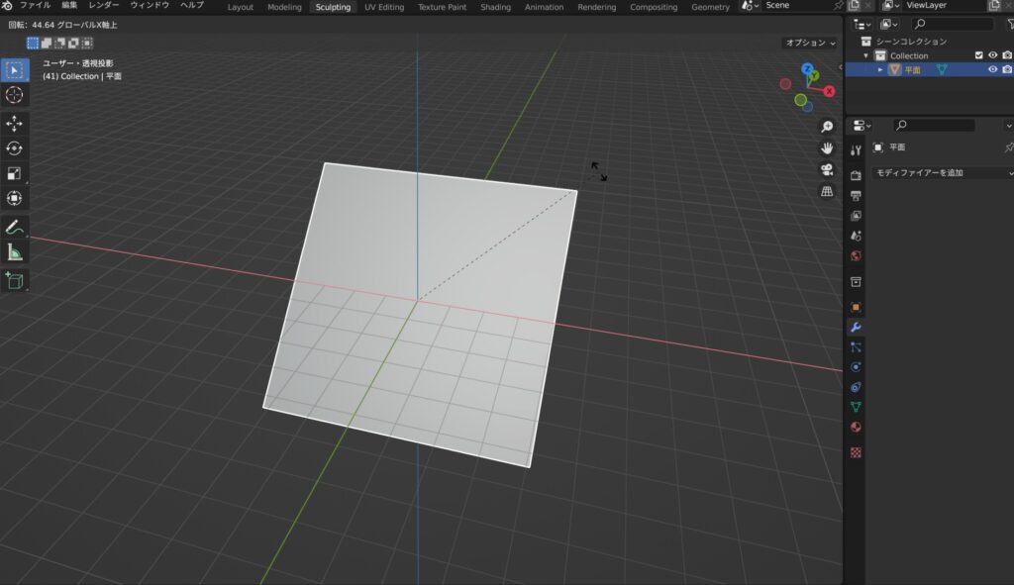Toggle camera view with the camera icon
This screenshot has height=585, width=1014.
pos(827,169)
